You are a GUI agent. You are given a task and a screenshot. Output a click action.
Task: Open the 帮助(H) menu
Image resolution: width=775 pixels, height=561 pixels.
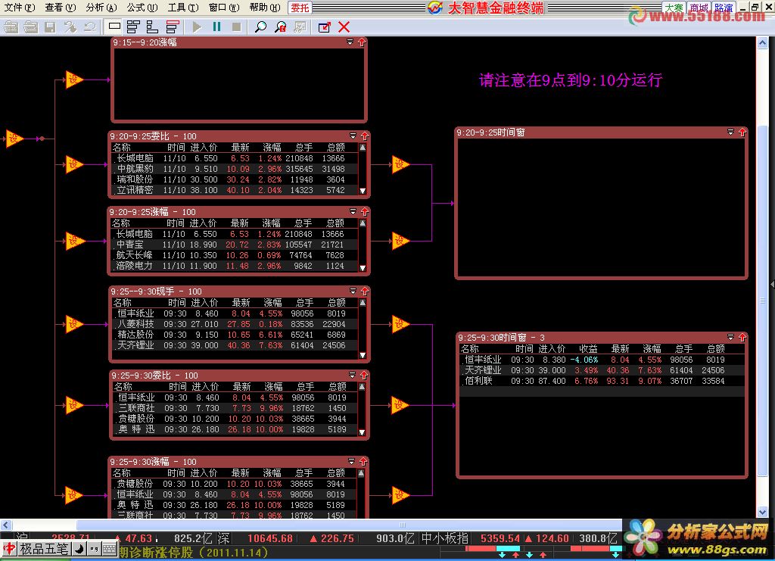(x=264, y=8)
